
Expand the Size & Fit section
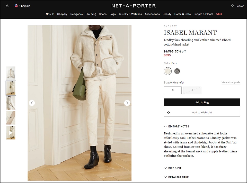173,168
